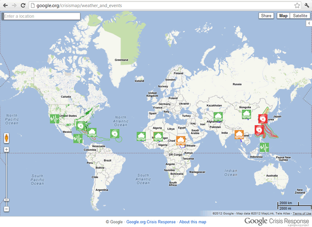Open the cyclone marker in mid-Atlantic Ocean
Screen dimensions: 312x227
click(115, 134)
